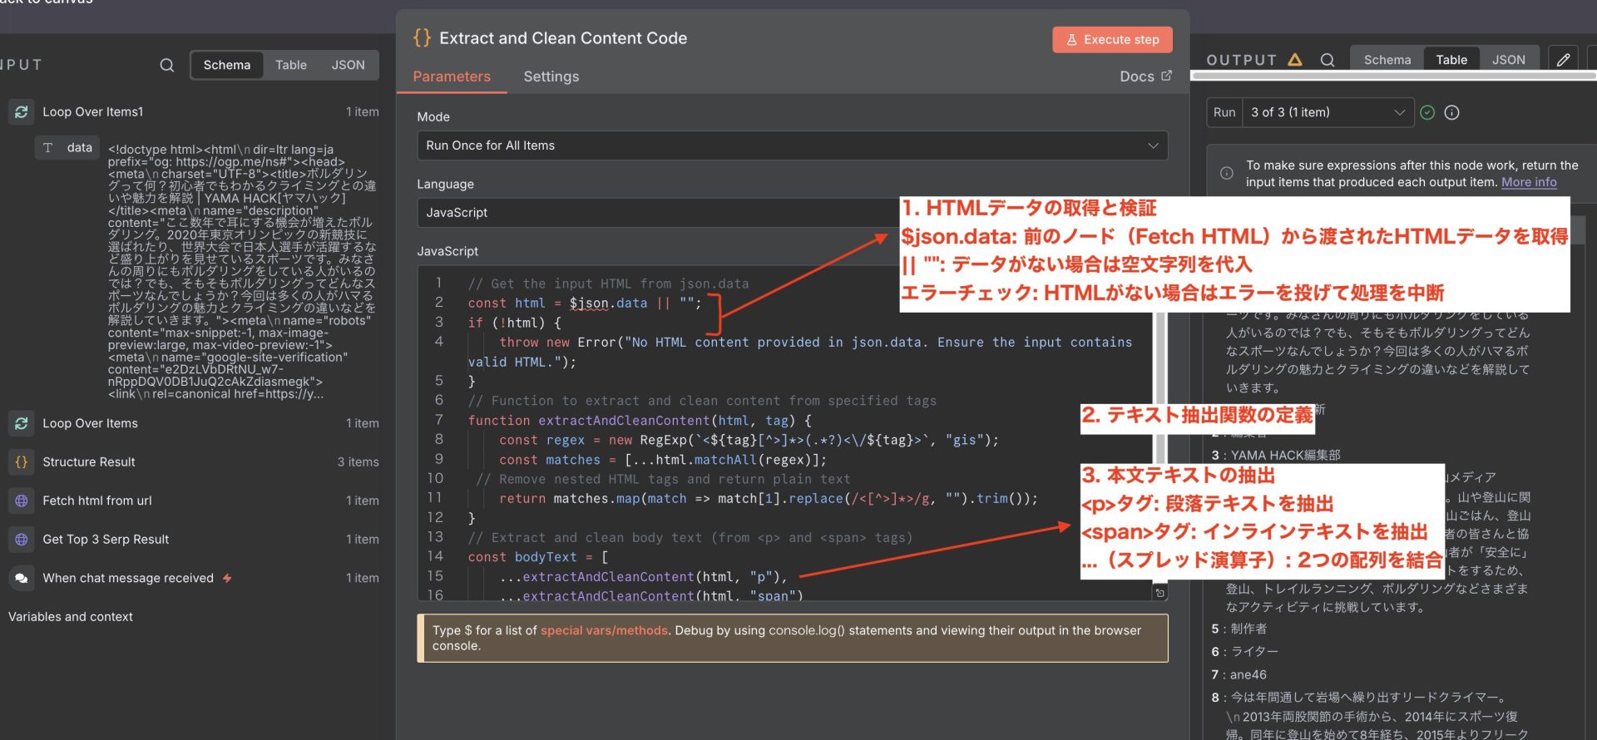
Task: Select Fetch html from url node
Action: click(97, 501)
